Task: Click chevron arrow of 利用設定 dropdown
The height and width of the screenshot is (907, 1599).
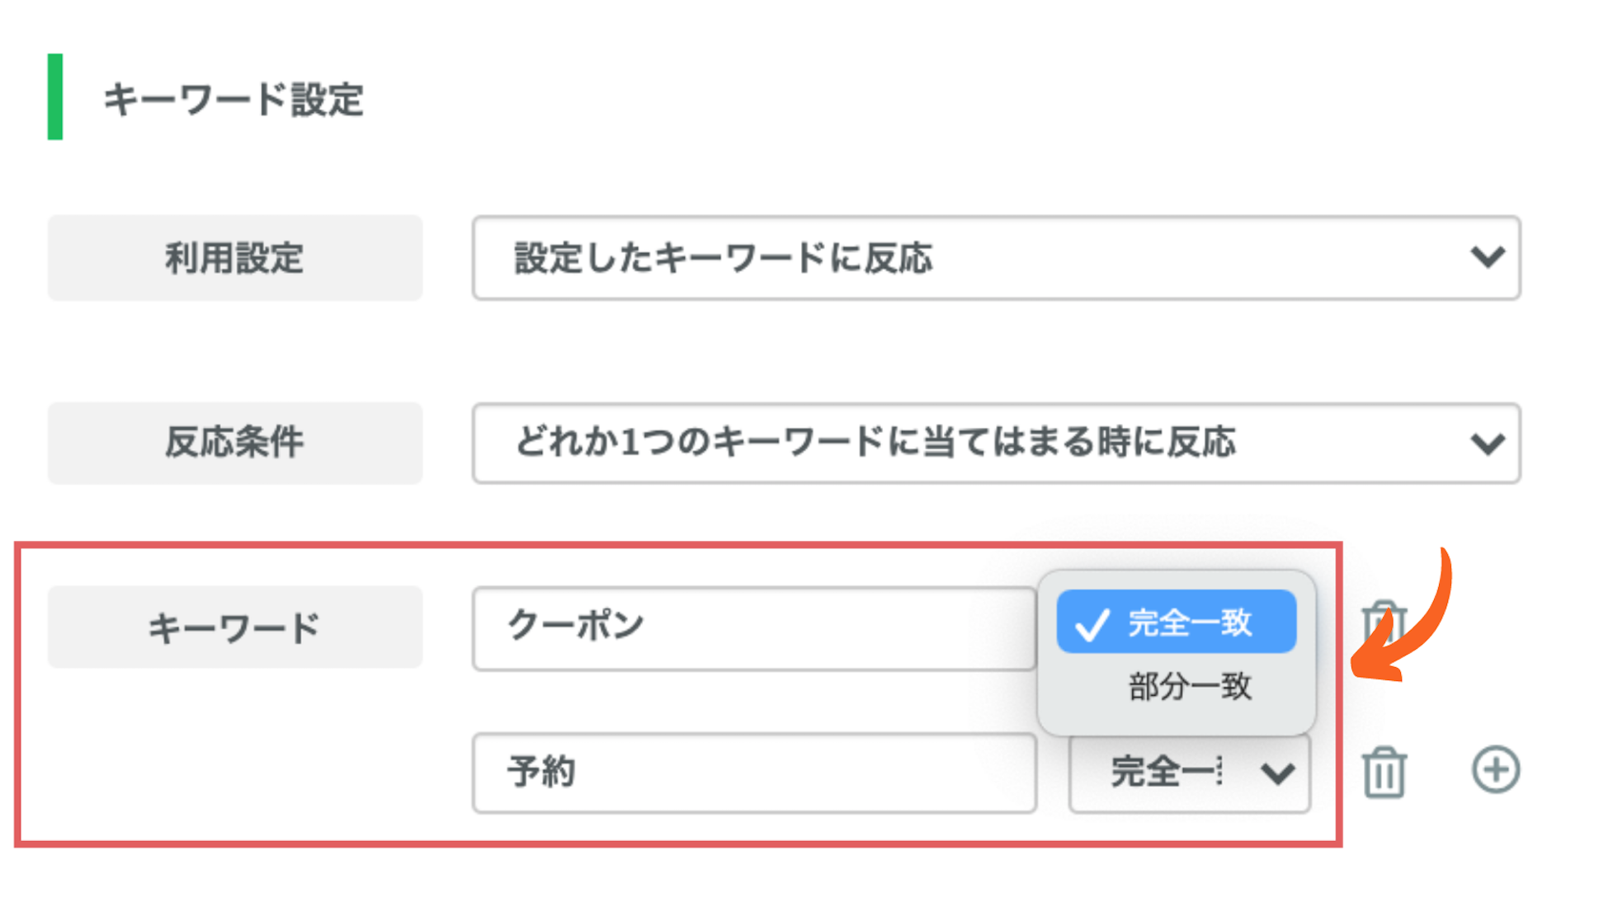Action: 1487,257
